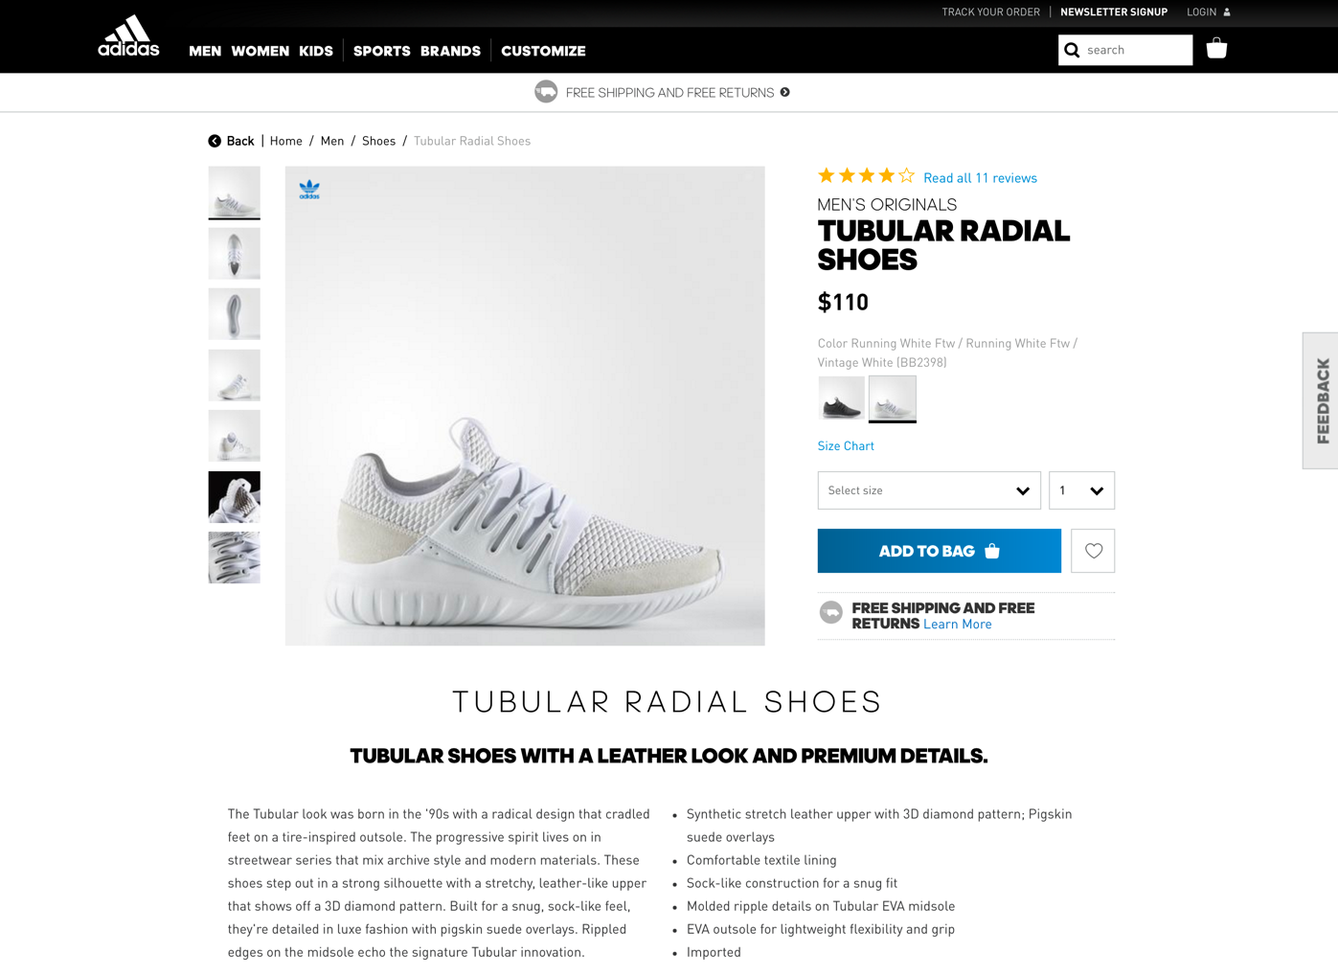Click the search magnifier icon
Viewport: 1338px width, 977px height.
click(1072, 50)
